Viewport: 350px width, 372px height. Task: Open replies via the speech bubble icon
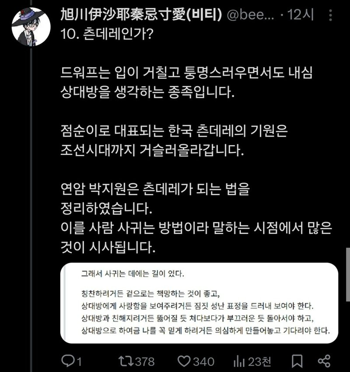click(68, 361)
